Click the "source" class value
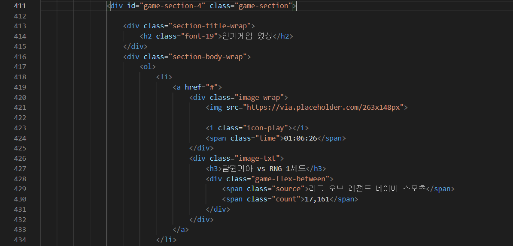 tap(288, 189)
